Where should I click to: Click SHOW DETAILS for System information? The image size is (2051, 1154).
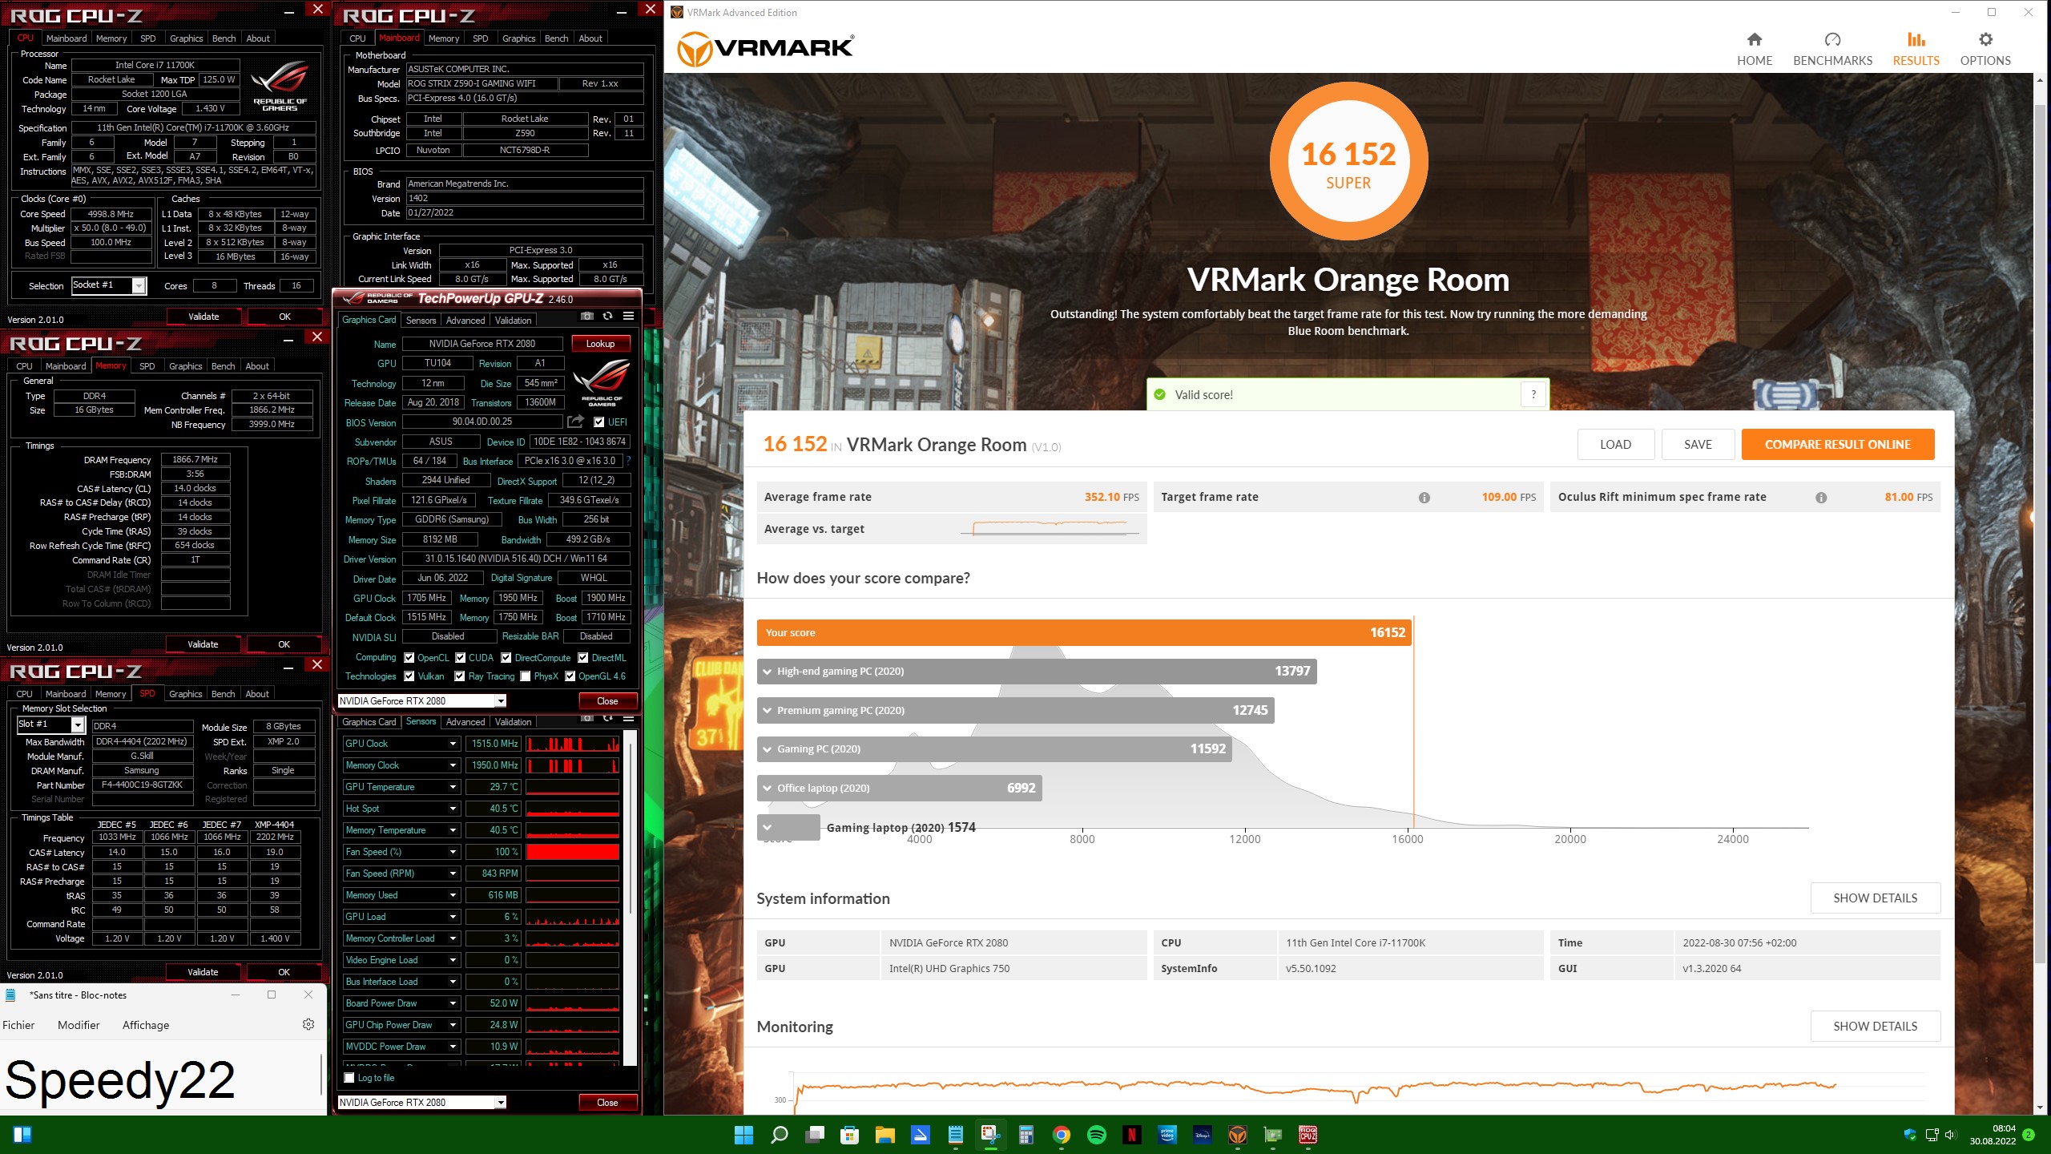[x=1875, y=898]
